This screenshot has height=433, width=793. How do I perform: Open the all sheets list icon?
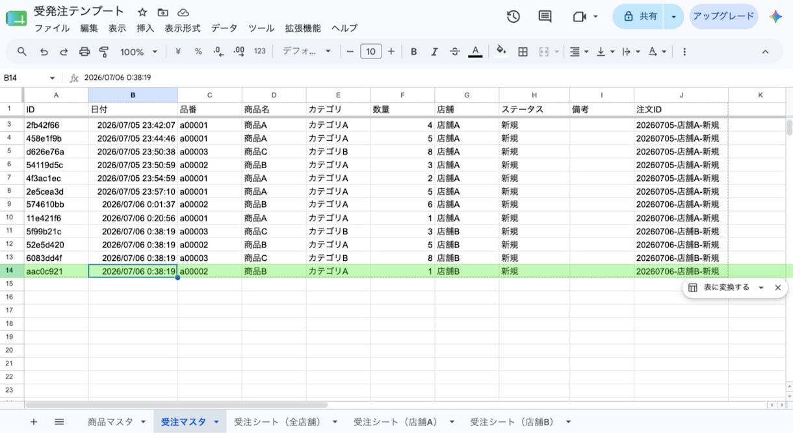59,422
